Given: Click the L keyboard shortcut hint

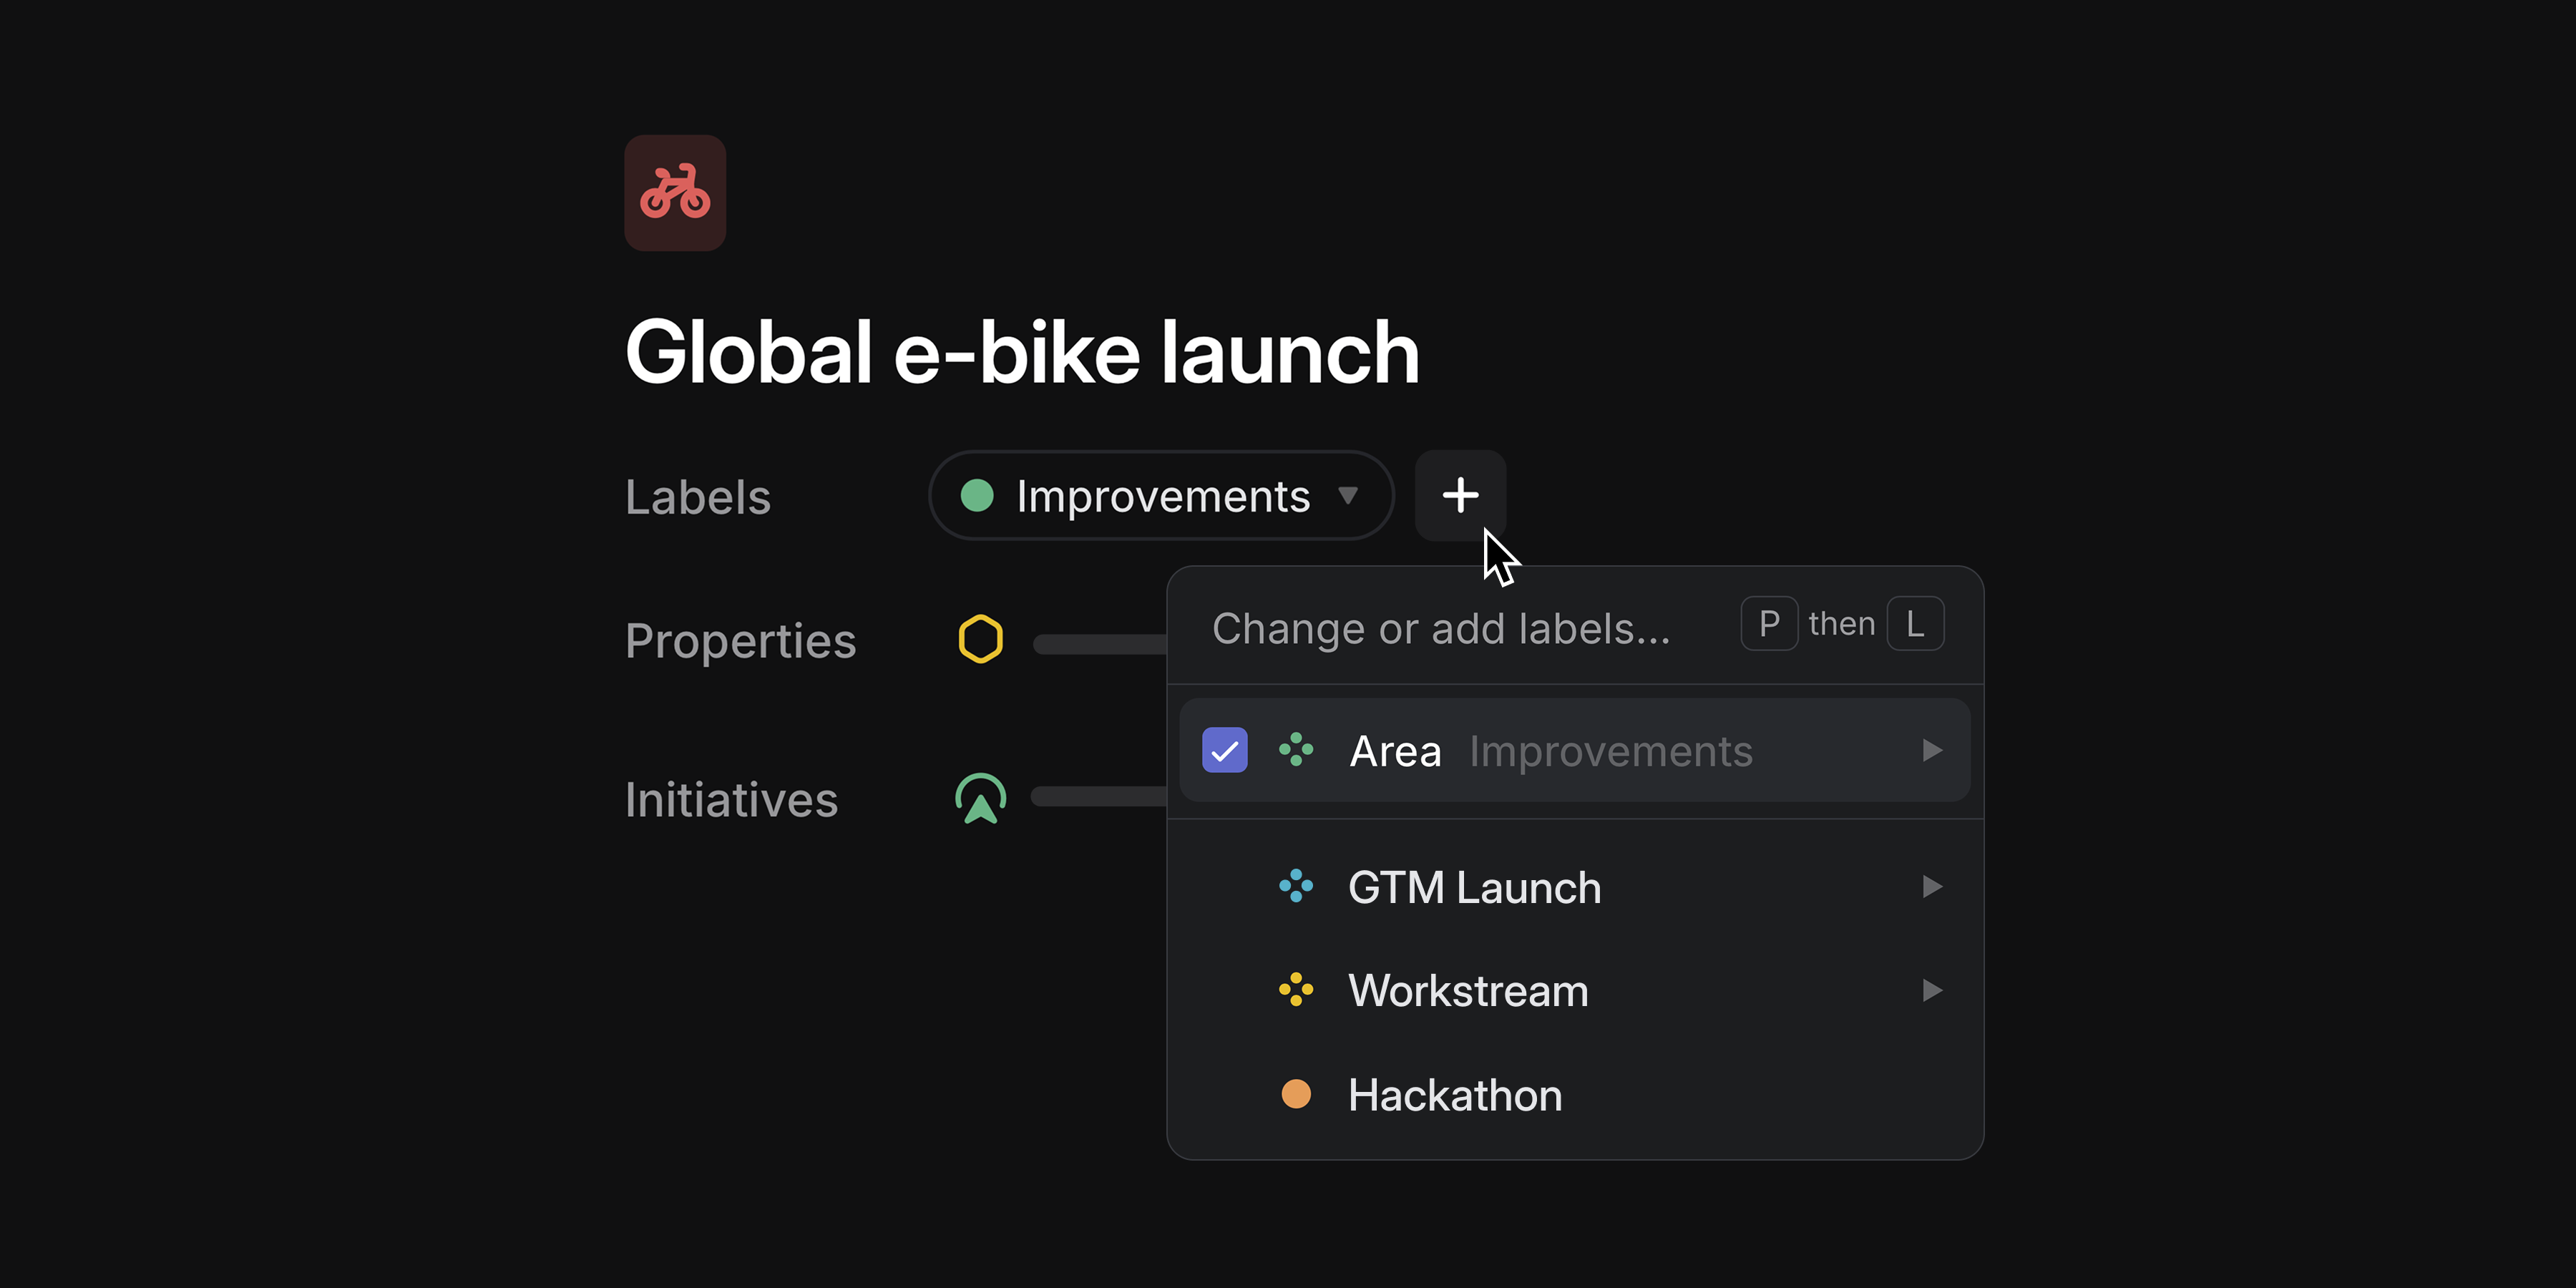Looking at the screenshot, I should tap(1915, 623).
